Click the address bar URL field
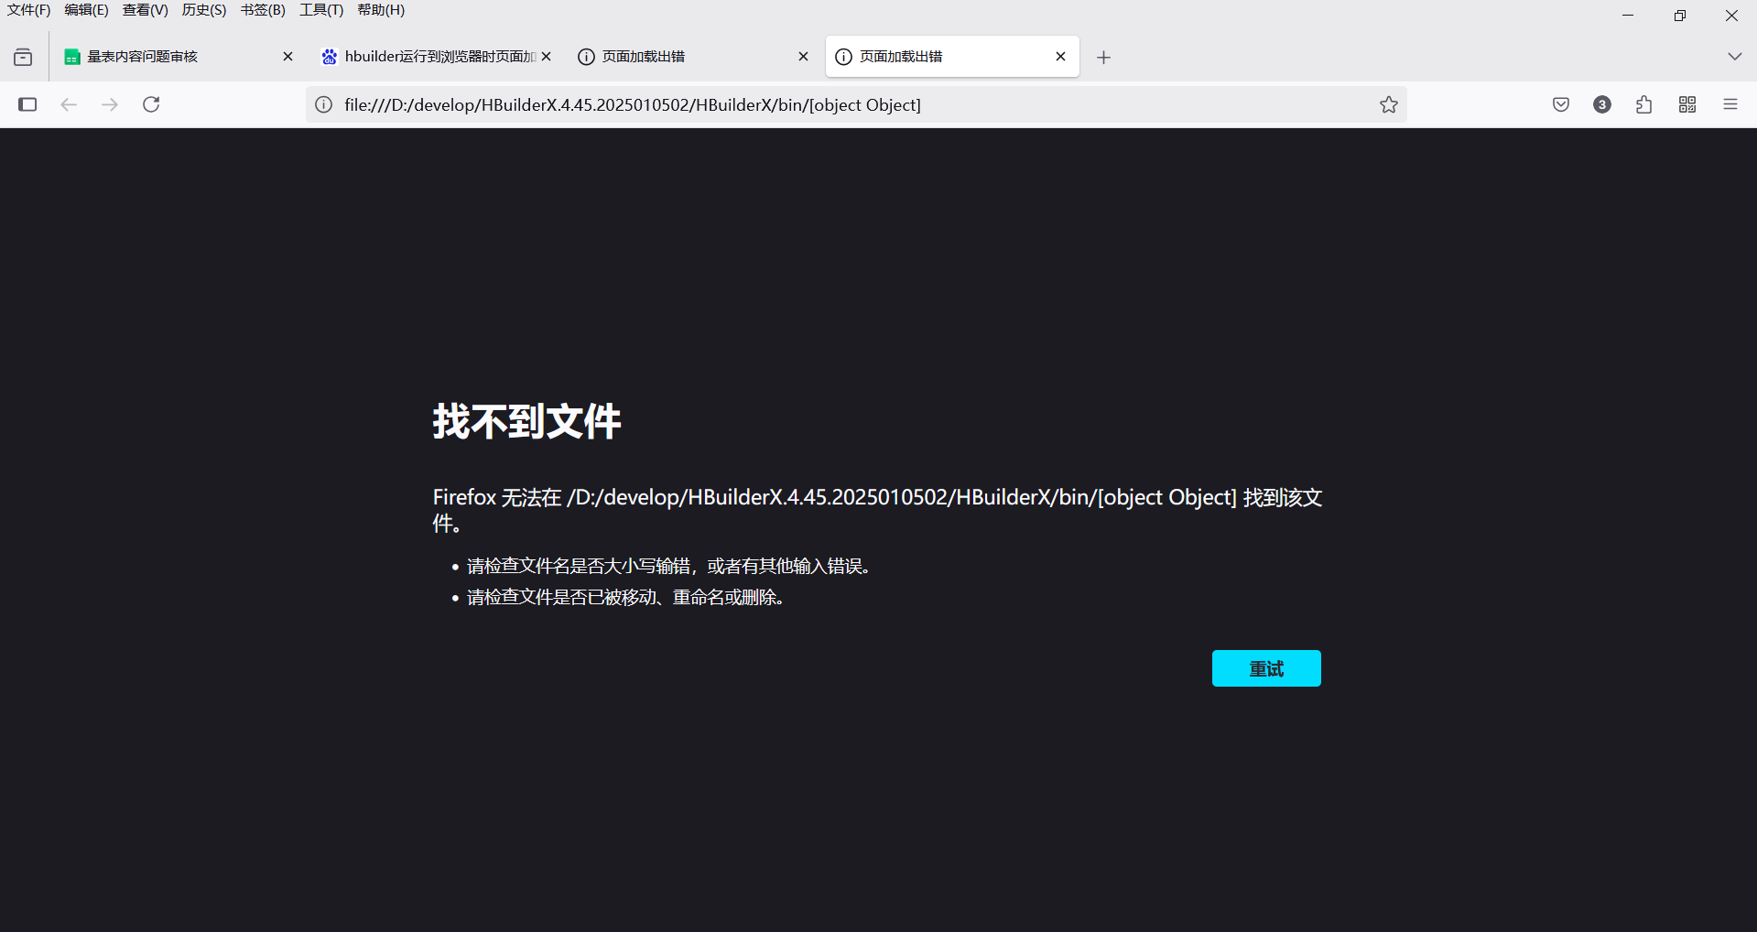 [856, 104]
